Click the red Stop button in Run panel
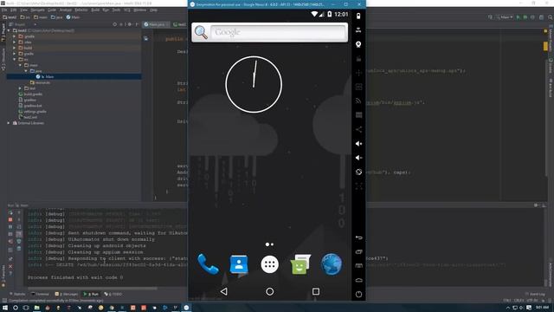554x312 pixels. (x=10, y=219)
